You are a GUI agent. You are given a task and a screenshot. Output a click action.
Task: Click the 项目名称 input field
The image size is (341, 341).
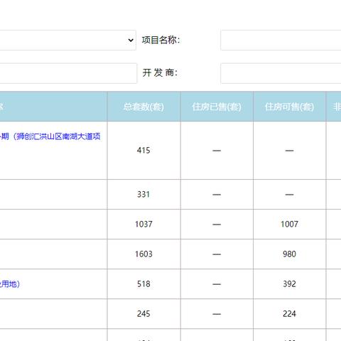[281, 40]
